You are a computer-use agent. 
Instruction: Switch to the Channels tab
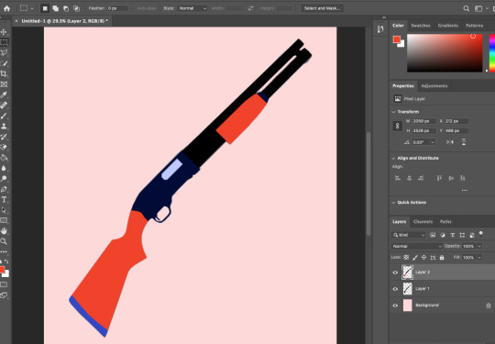coord(423,222)
